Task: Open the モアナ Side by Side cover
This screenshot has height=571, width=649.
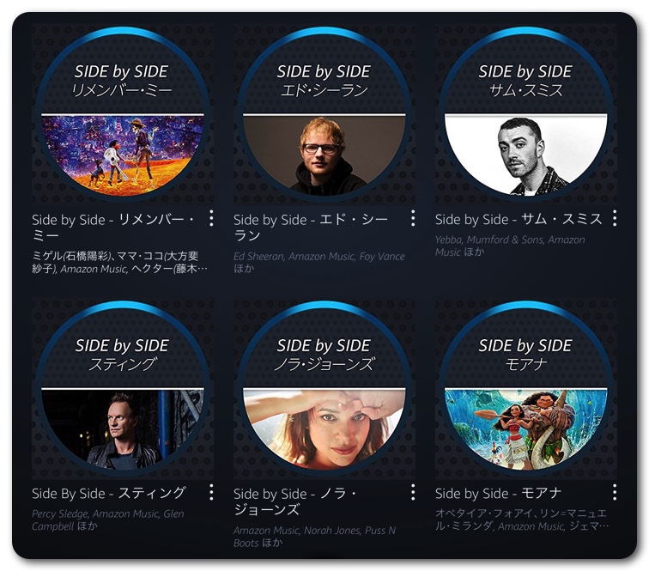Action: pyautogui.click(x=525, y=388)
